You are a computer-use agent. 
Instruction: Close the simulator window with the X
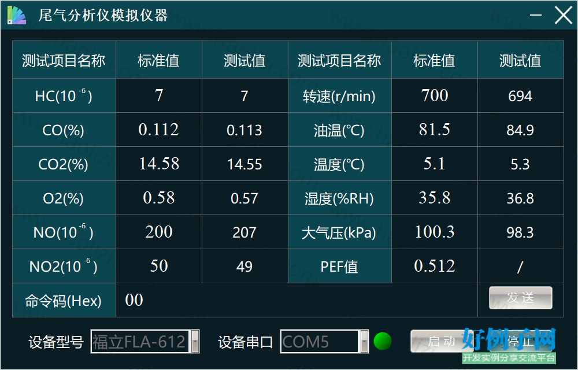(563, 15)
